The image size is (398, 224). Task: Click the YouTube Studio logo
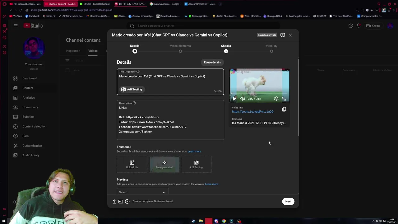[x=33, y=26]
